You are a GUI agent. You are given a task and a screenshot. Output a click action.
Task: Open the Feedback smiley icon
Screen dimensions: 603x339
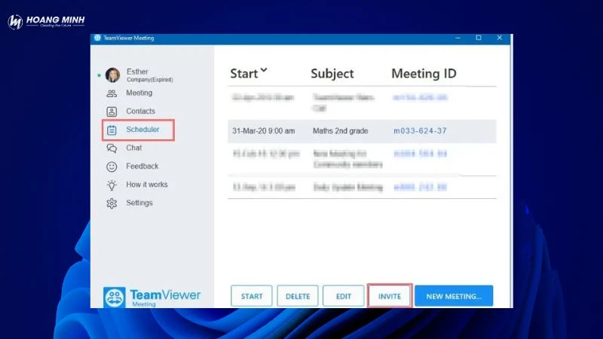coord(112,166)
